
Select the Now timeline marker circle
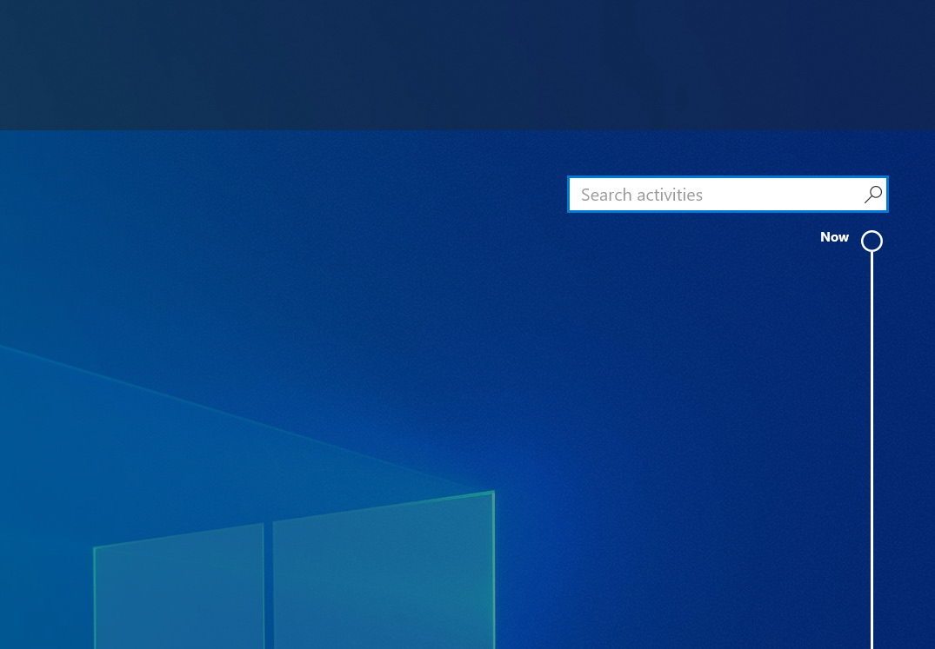tap(872, 242)
